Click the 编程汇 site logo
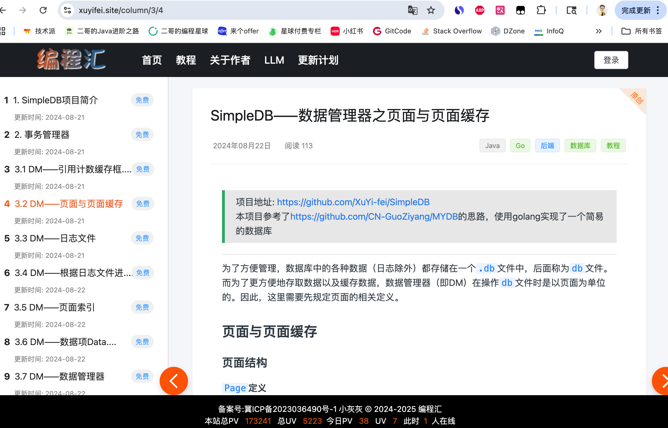Image resolution: width=668 pixels, height=428 pixels. pos(71,59)
